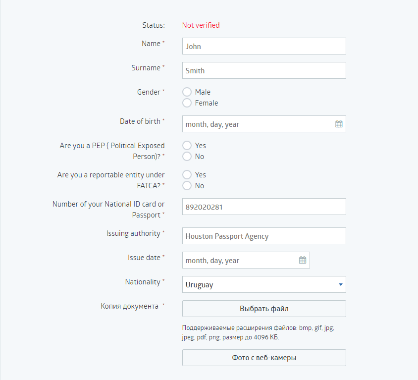Choose Yes for the PEP question
The image size is (418, 380).
tap(187, 145)
